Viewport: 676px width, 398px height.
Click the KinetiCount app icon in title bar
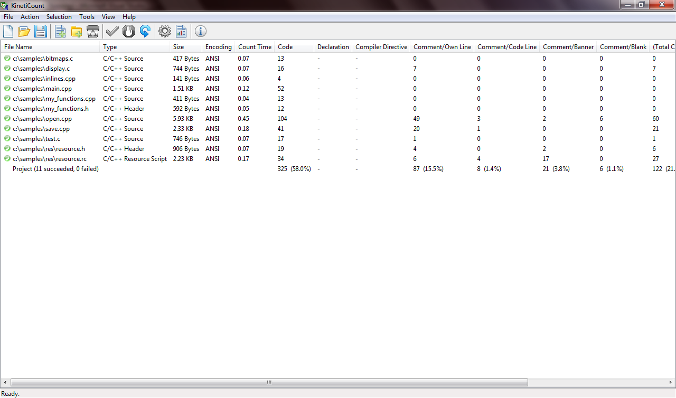(5, 5)
